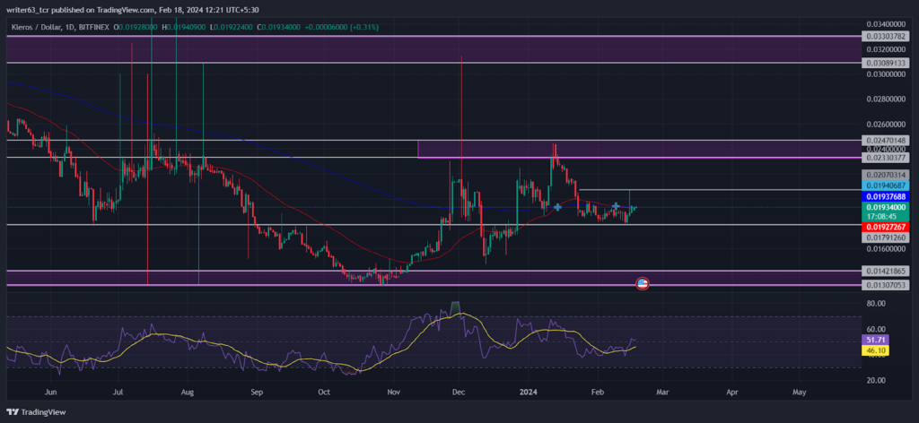This screenshot has width=919, height=423.
Task: Click the light blue 0.01940687 price label
Action: click(885, 185)
